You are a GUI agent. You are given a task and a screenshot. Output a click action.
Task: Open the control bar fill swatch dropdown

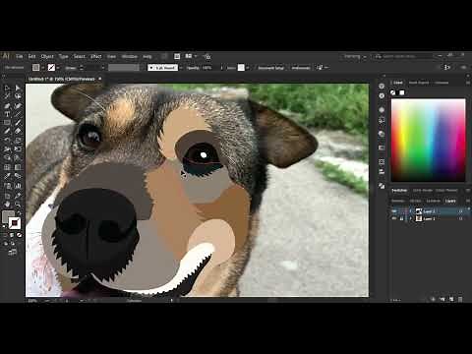pos(42,68)
